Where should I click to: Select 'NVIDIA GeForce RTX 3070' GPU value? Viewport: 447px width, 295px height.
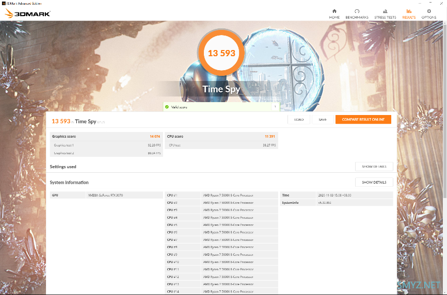tap(105, 195)
